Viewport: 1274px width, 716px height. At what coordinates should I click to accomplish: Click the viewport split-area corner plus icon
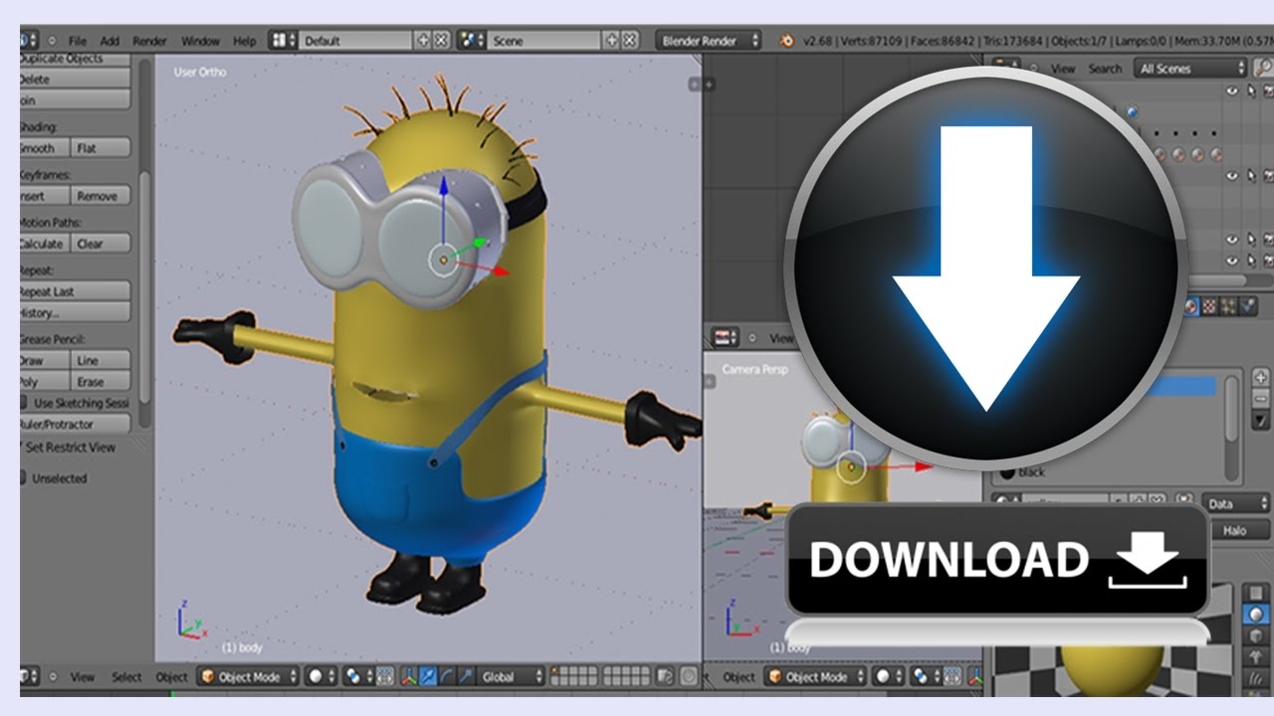(694, 85)
